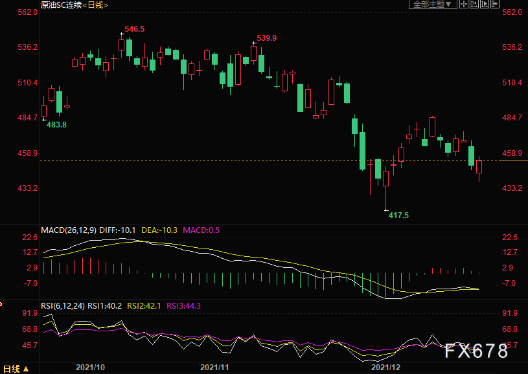Click the red alert marker icon on left edge
Image resolution: width=528 pixels, height=374 pixels.
[1, 304]
